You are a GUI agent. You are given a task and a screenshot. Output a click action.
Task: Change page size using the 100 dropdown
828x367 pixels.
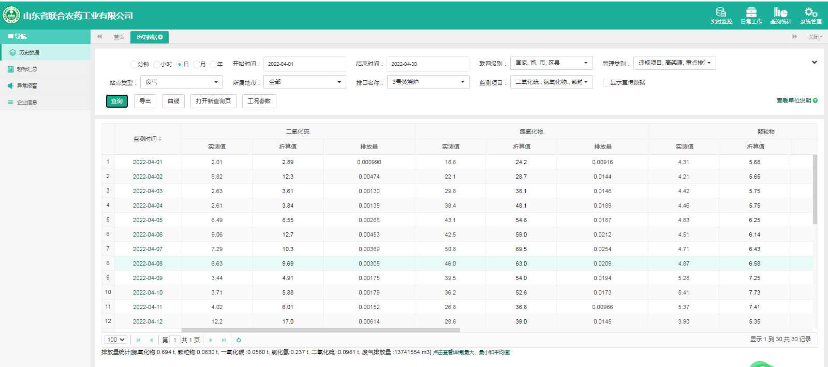[116, 340]
